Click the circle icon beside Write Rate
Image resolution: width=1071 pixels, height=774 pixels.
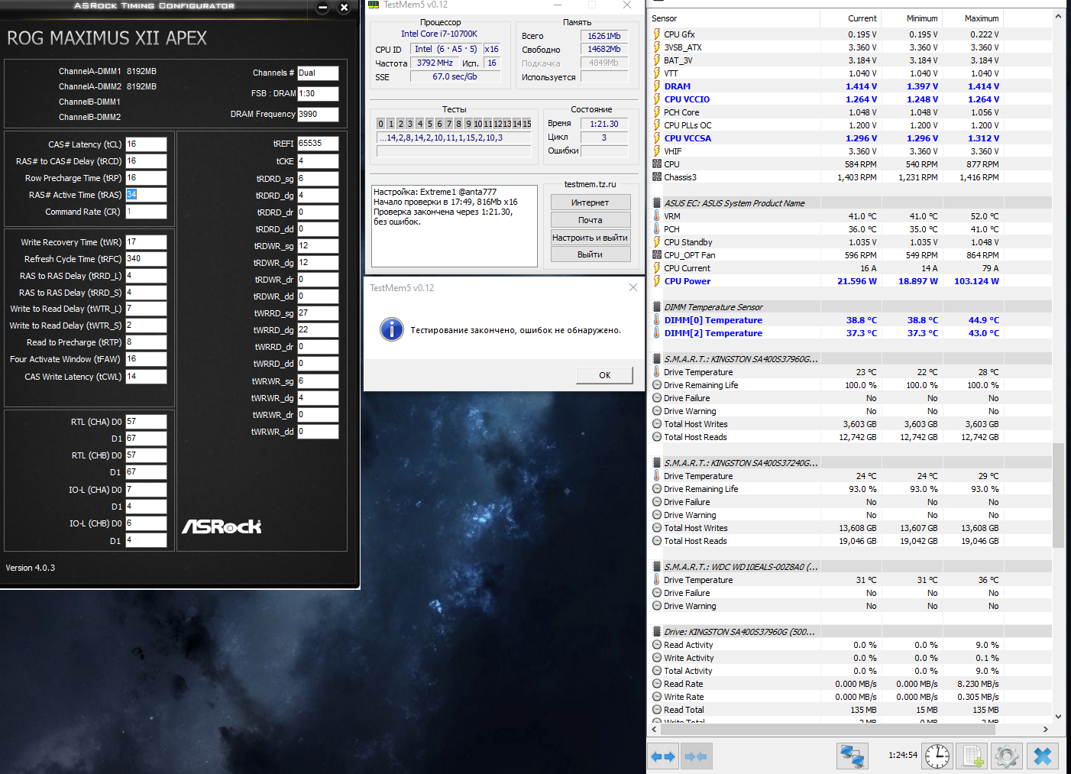(657, 697)
